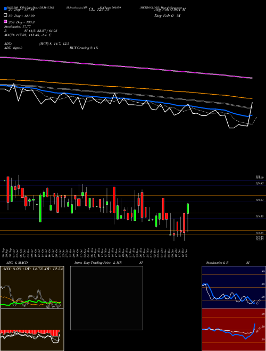Click the CL: 123.15 closing price label

(99, 10)
